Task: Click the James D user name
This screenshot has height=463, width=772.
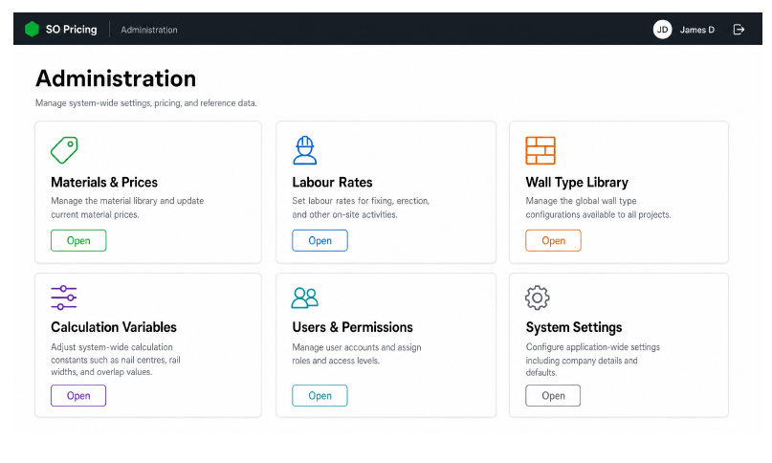Action: coord(696,30)
